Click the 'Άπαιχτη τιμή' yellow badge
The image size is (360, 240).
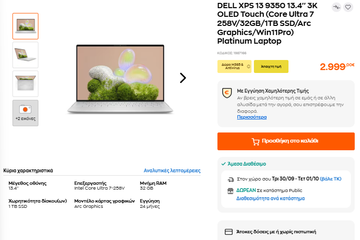tap(271, 66)
